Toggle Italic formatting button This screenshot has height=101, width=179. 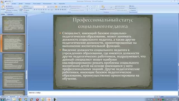pyautogui.click(x=37, y=10)
